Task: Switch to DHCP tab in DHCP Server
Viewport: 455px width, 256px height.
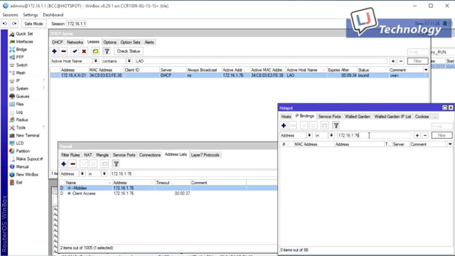Action: 57,42
